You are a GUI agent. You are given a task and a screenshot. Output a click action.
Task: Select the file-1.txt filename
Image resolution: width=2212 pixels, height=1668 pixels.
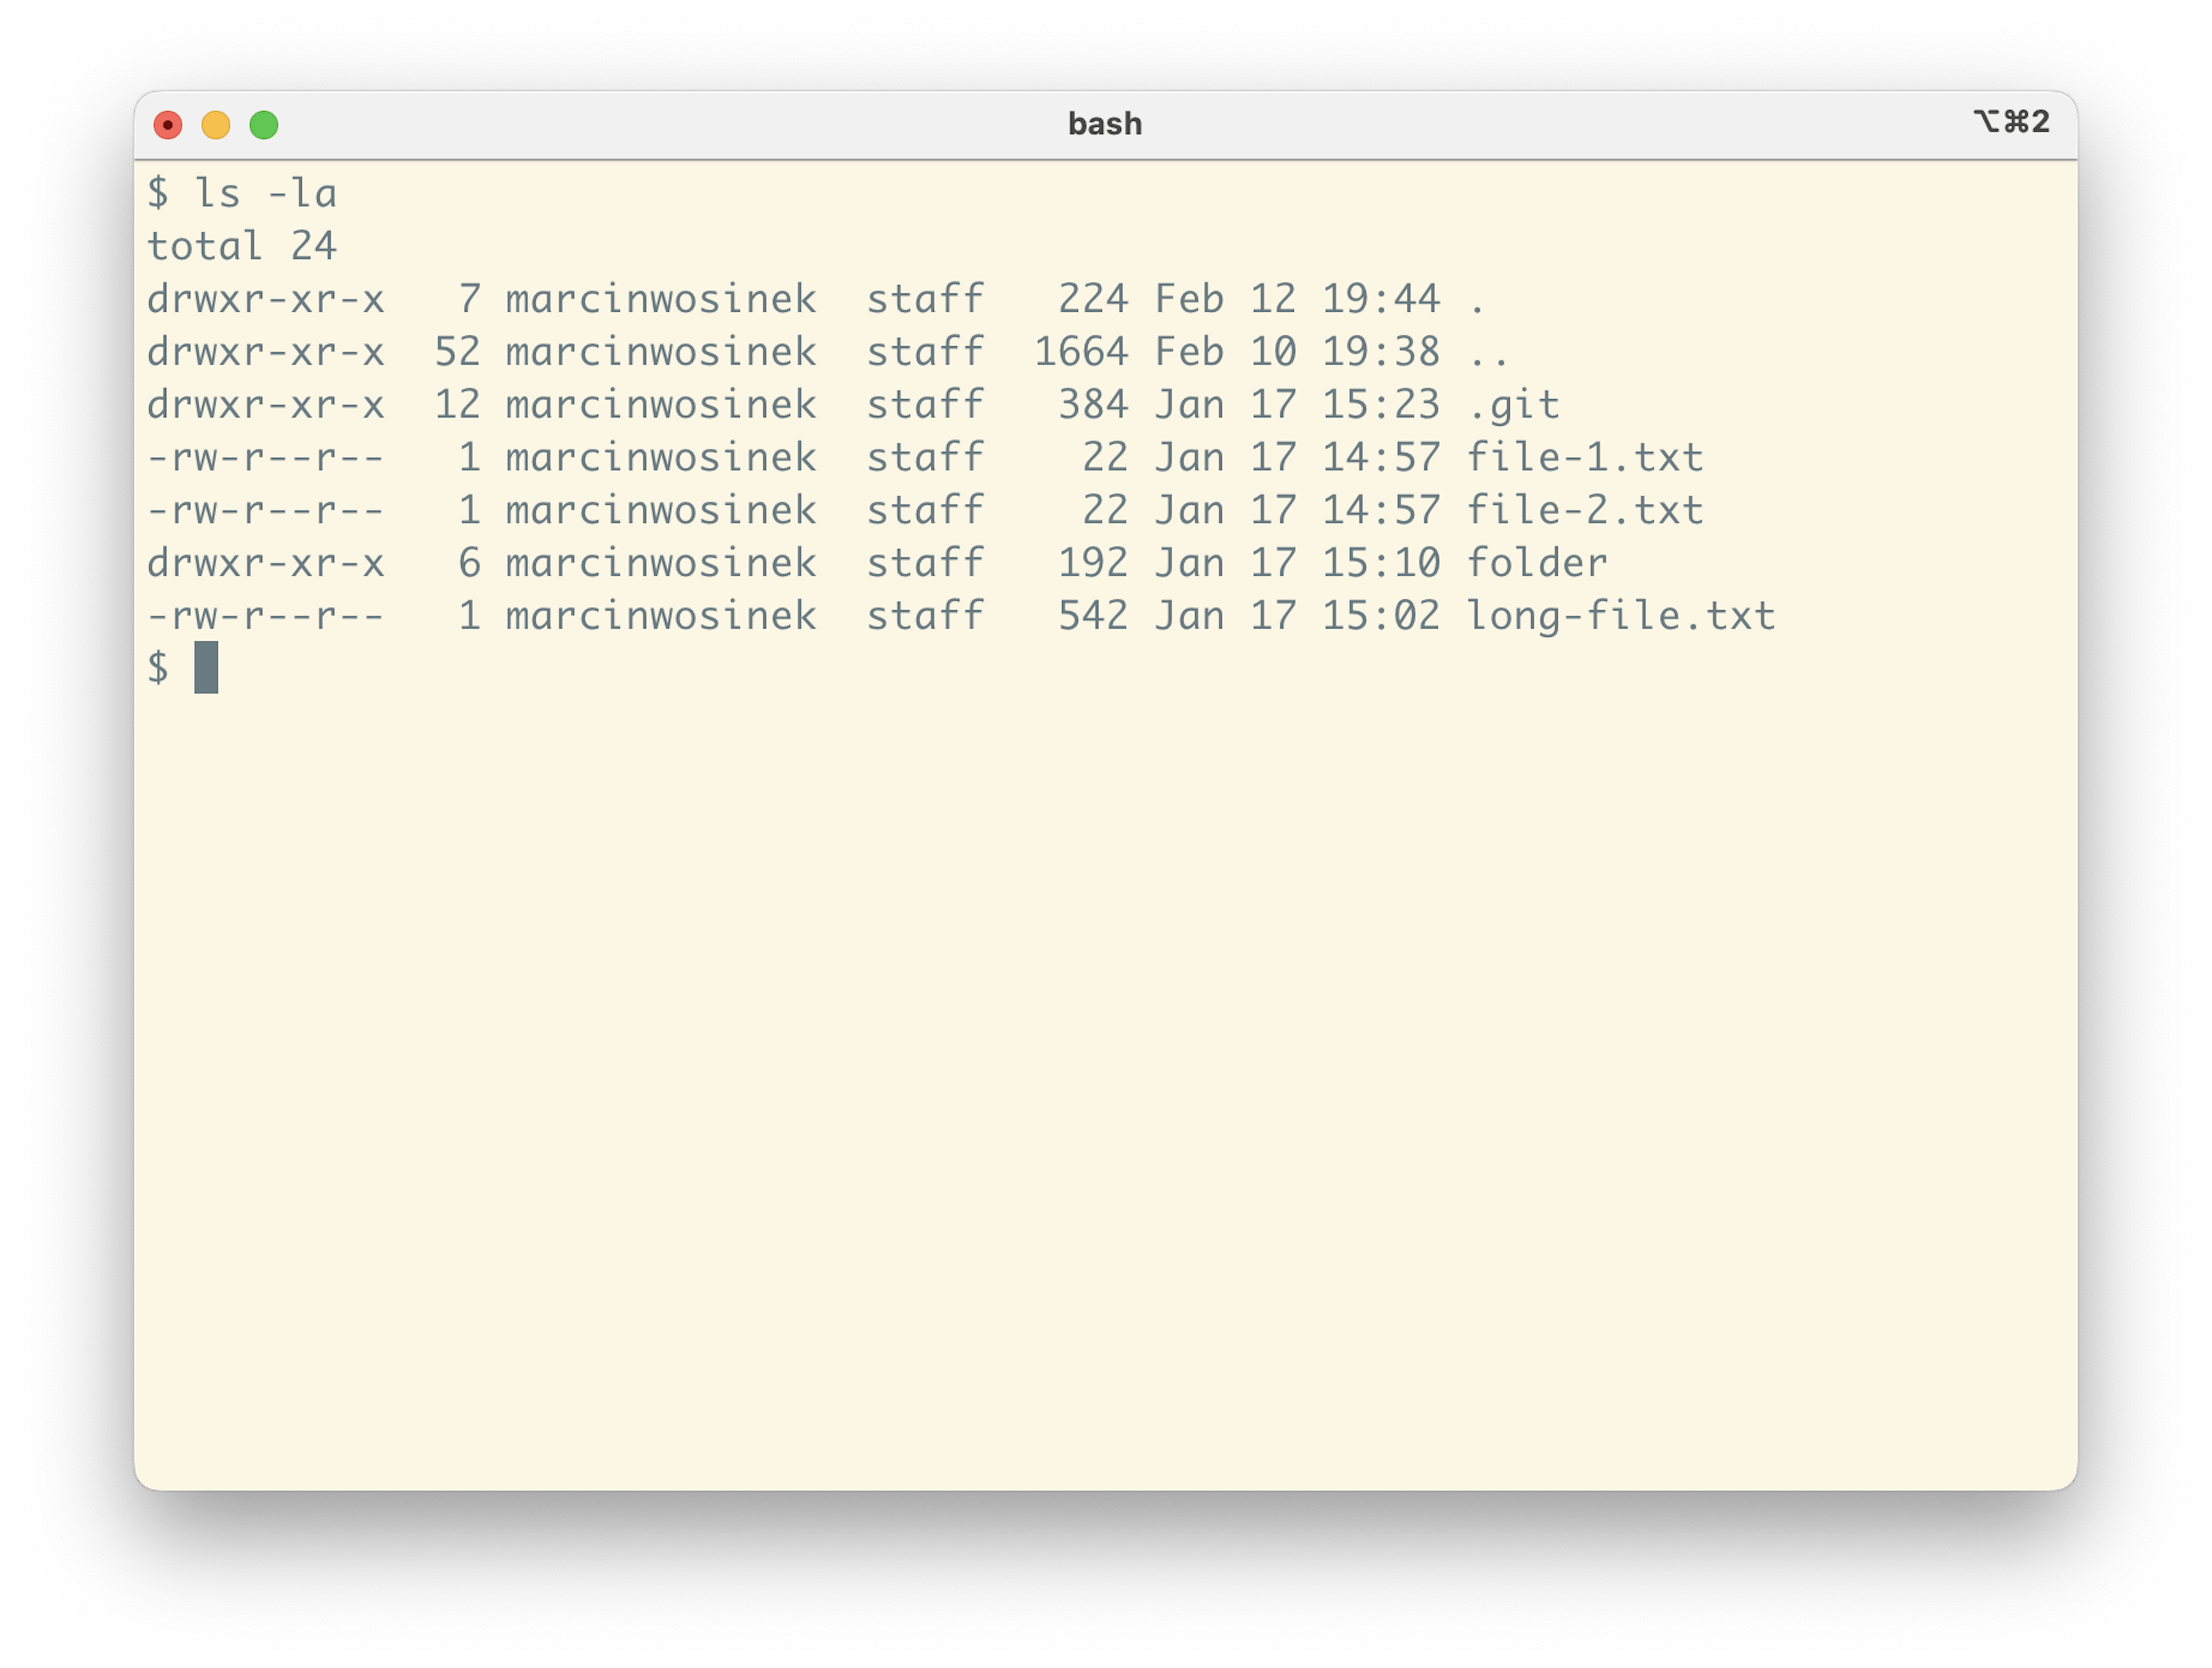tap(1585, 457)
